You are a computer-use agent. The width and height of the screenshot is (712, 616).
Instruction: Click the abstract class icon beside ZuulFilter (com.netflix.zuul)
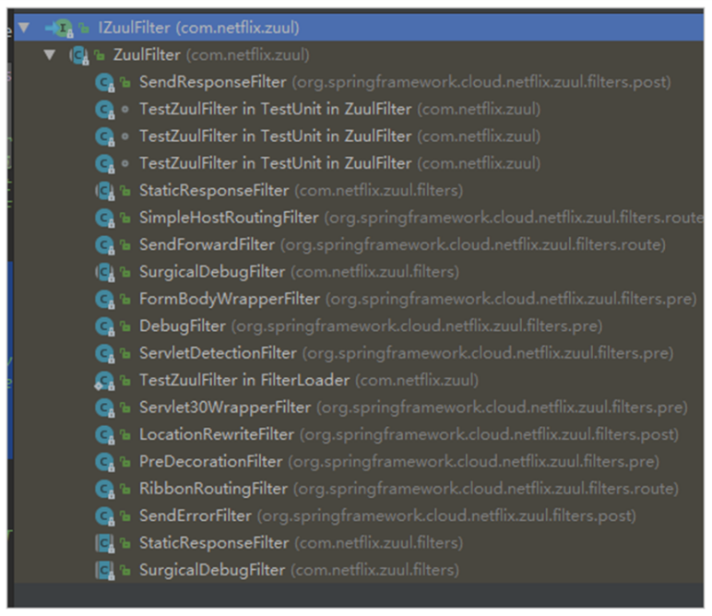point(80,55)
